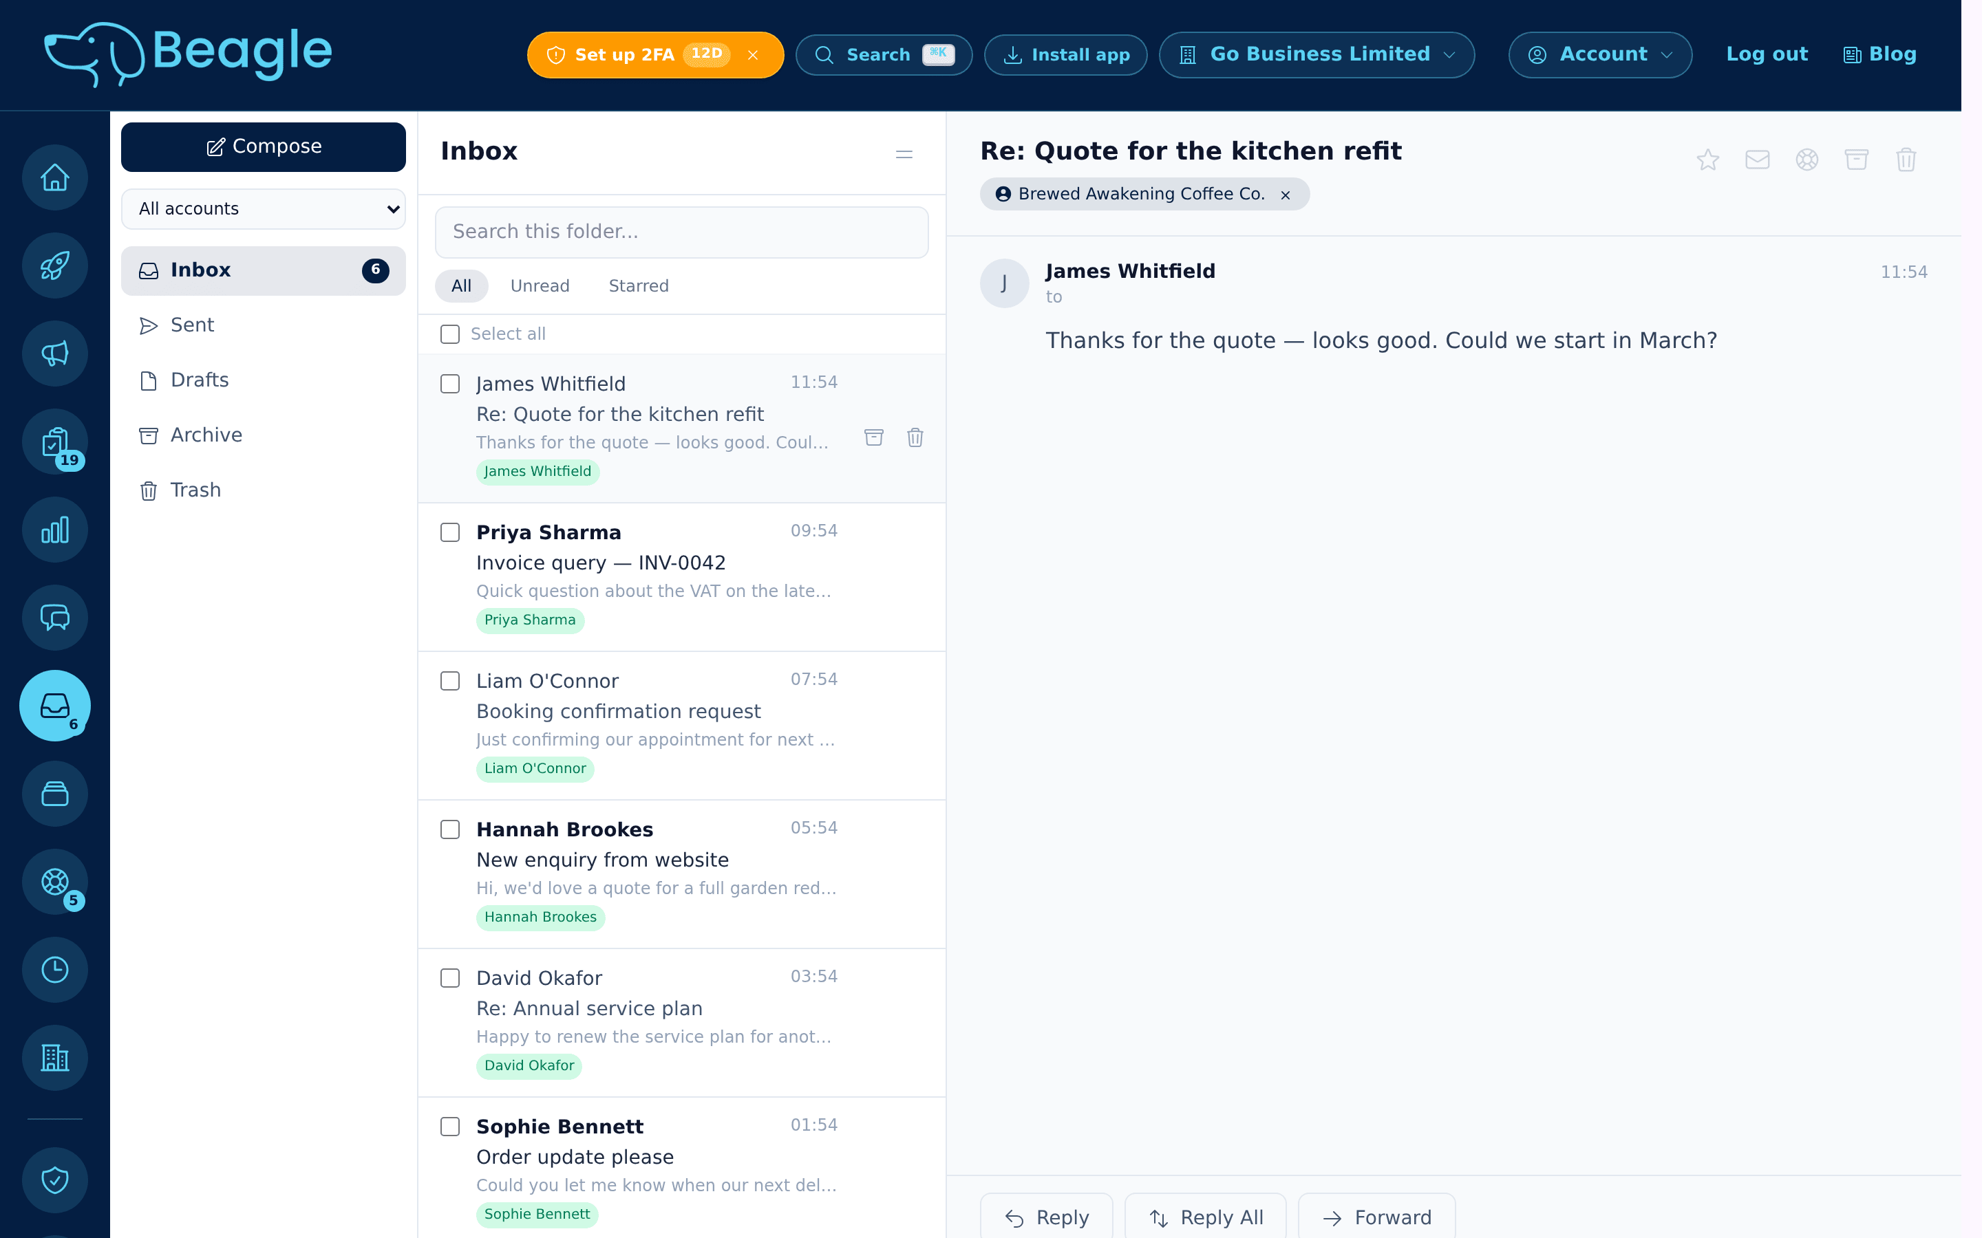Open the chat messages sidebar icon
This screenshot has height=1238, width=1982.
(55, 618)
